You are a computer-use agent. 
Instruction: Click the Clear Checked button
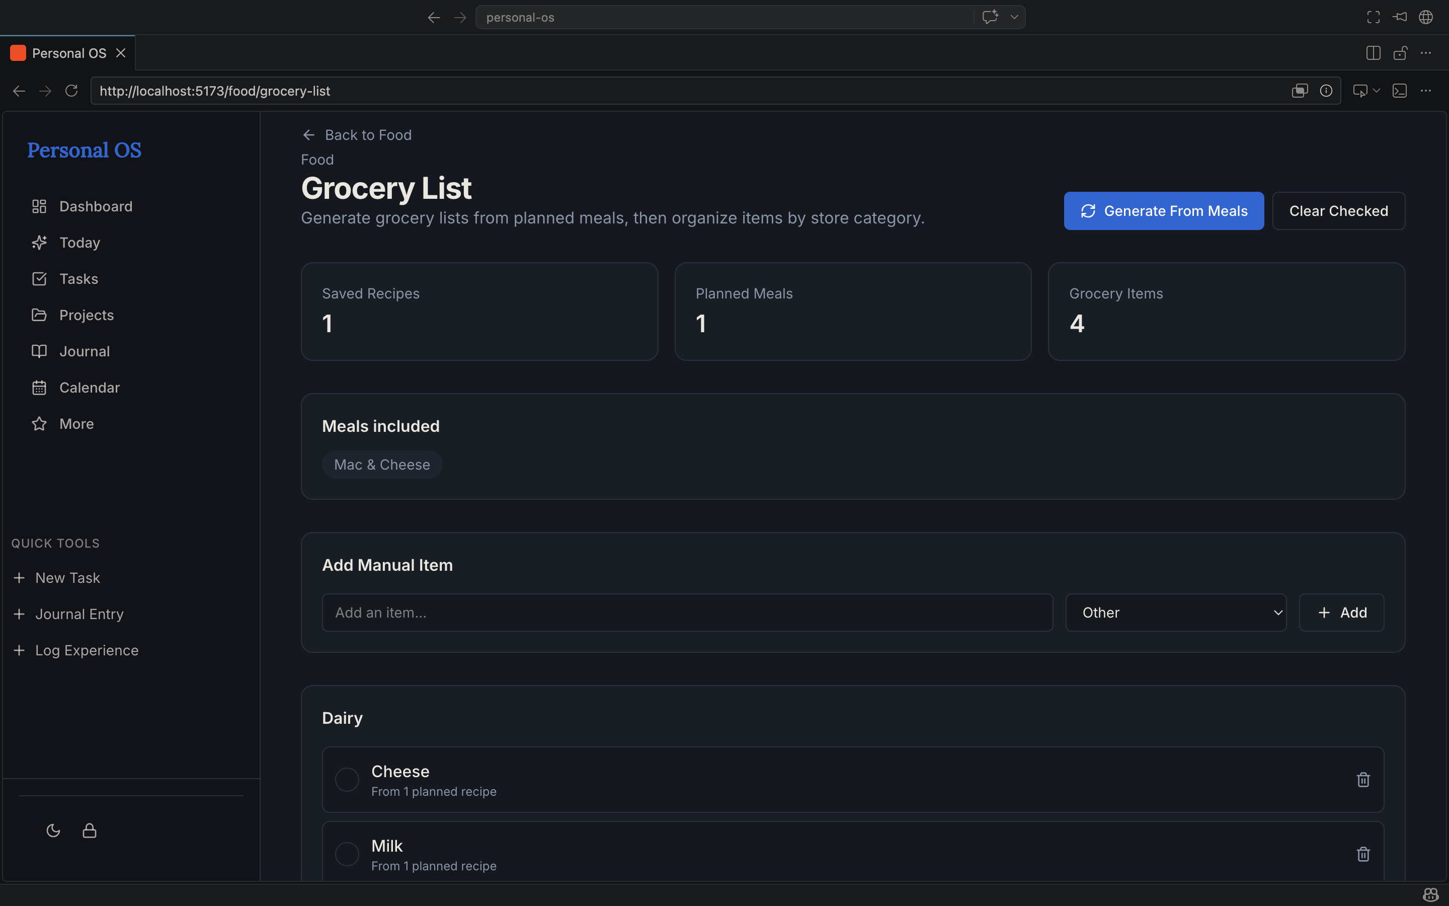click(x=1338, y=211)
